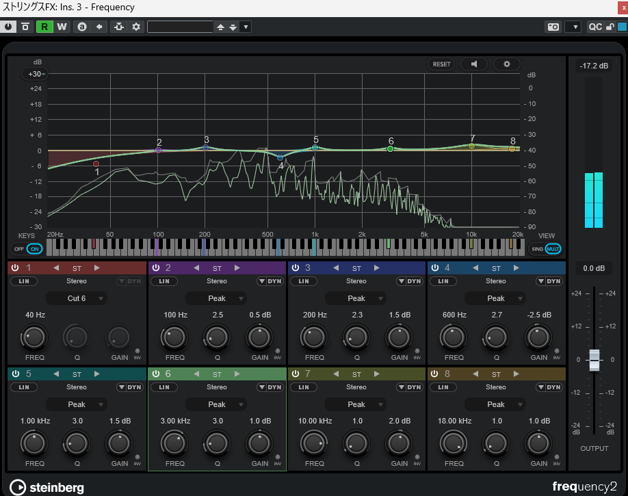
Task: Click band 2 right channel-mode arrow
Action: (237, 267)
